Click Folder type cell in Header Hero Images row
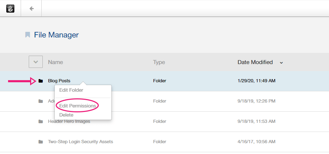Viewport: 329px width, 154px height. click(160, 121)
